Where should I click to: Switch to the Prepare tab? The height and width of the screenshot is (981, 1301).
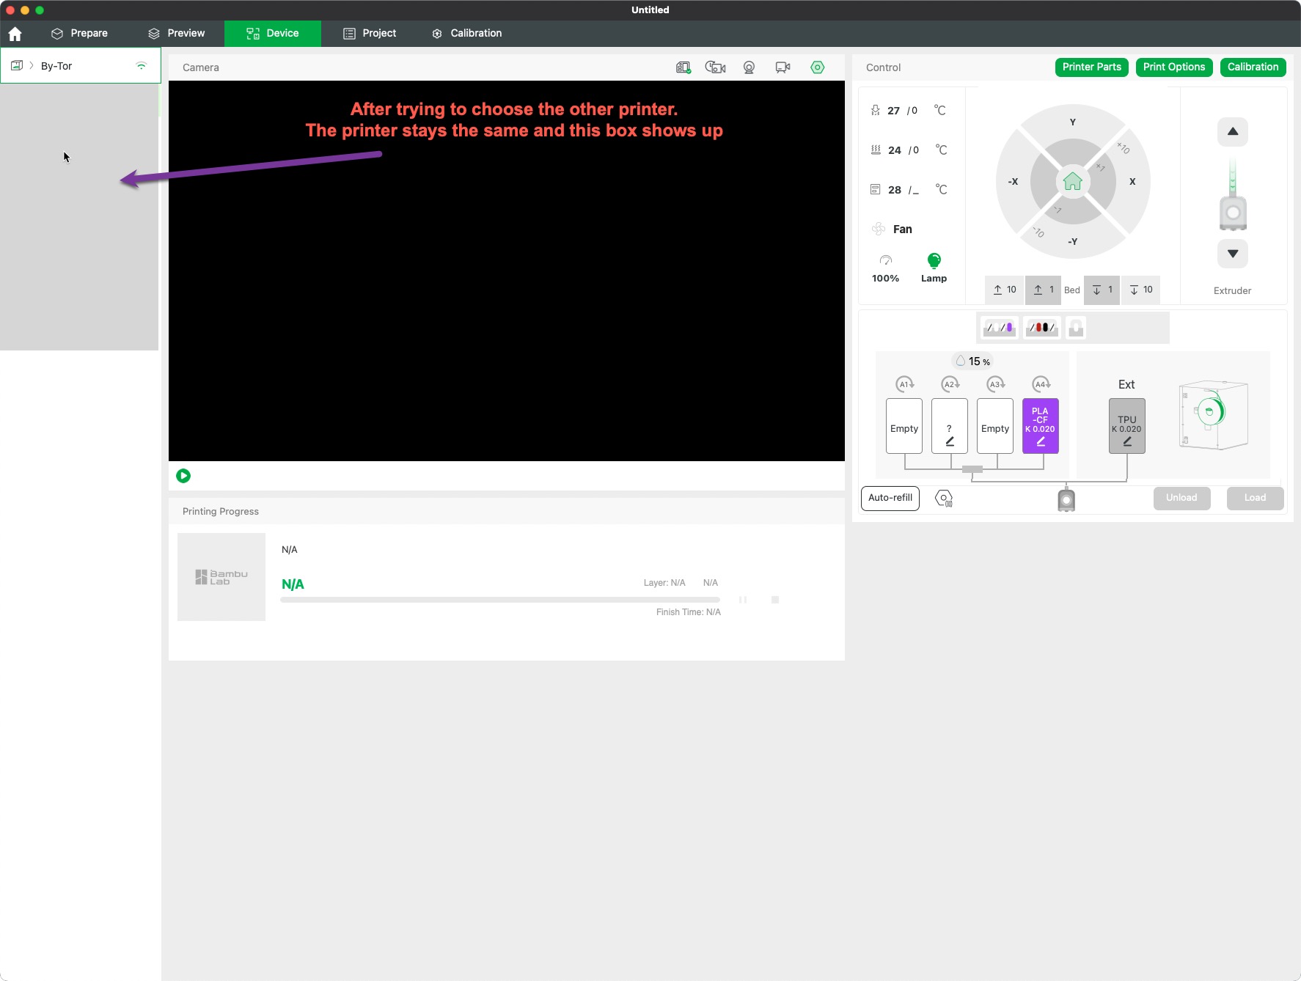point(79,34)
